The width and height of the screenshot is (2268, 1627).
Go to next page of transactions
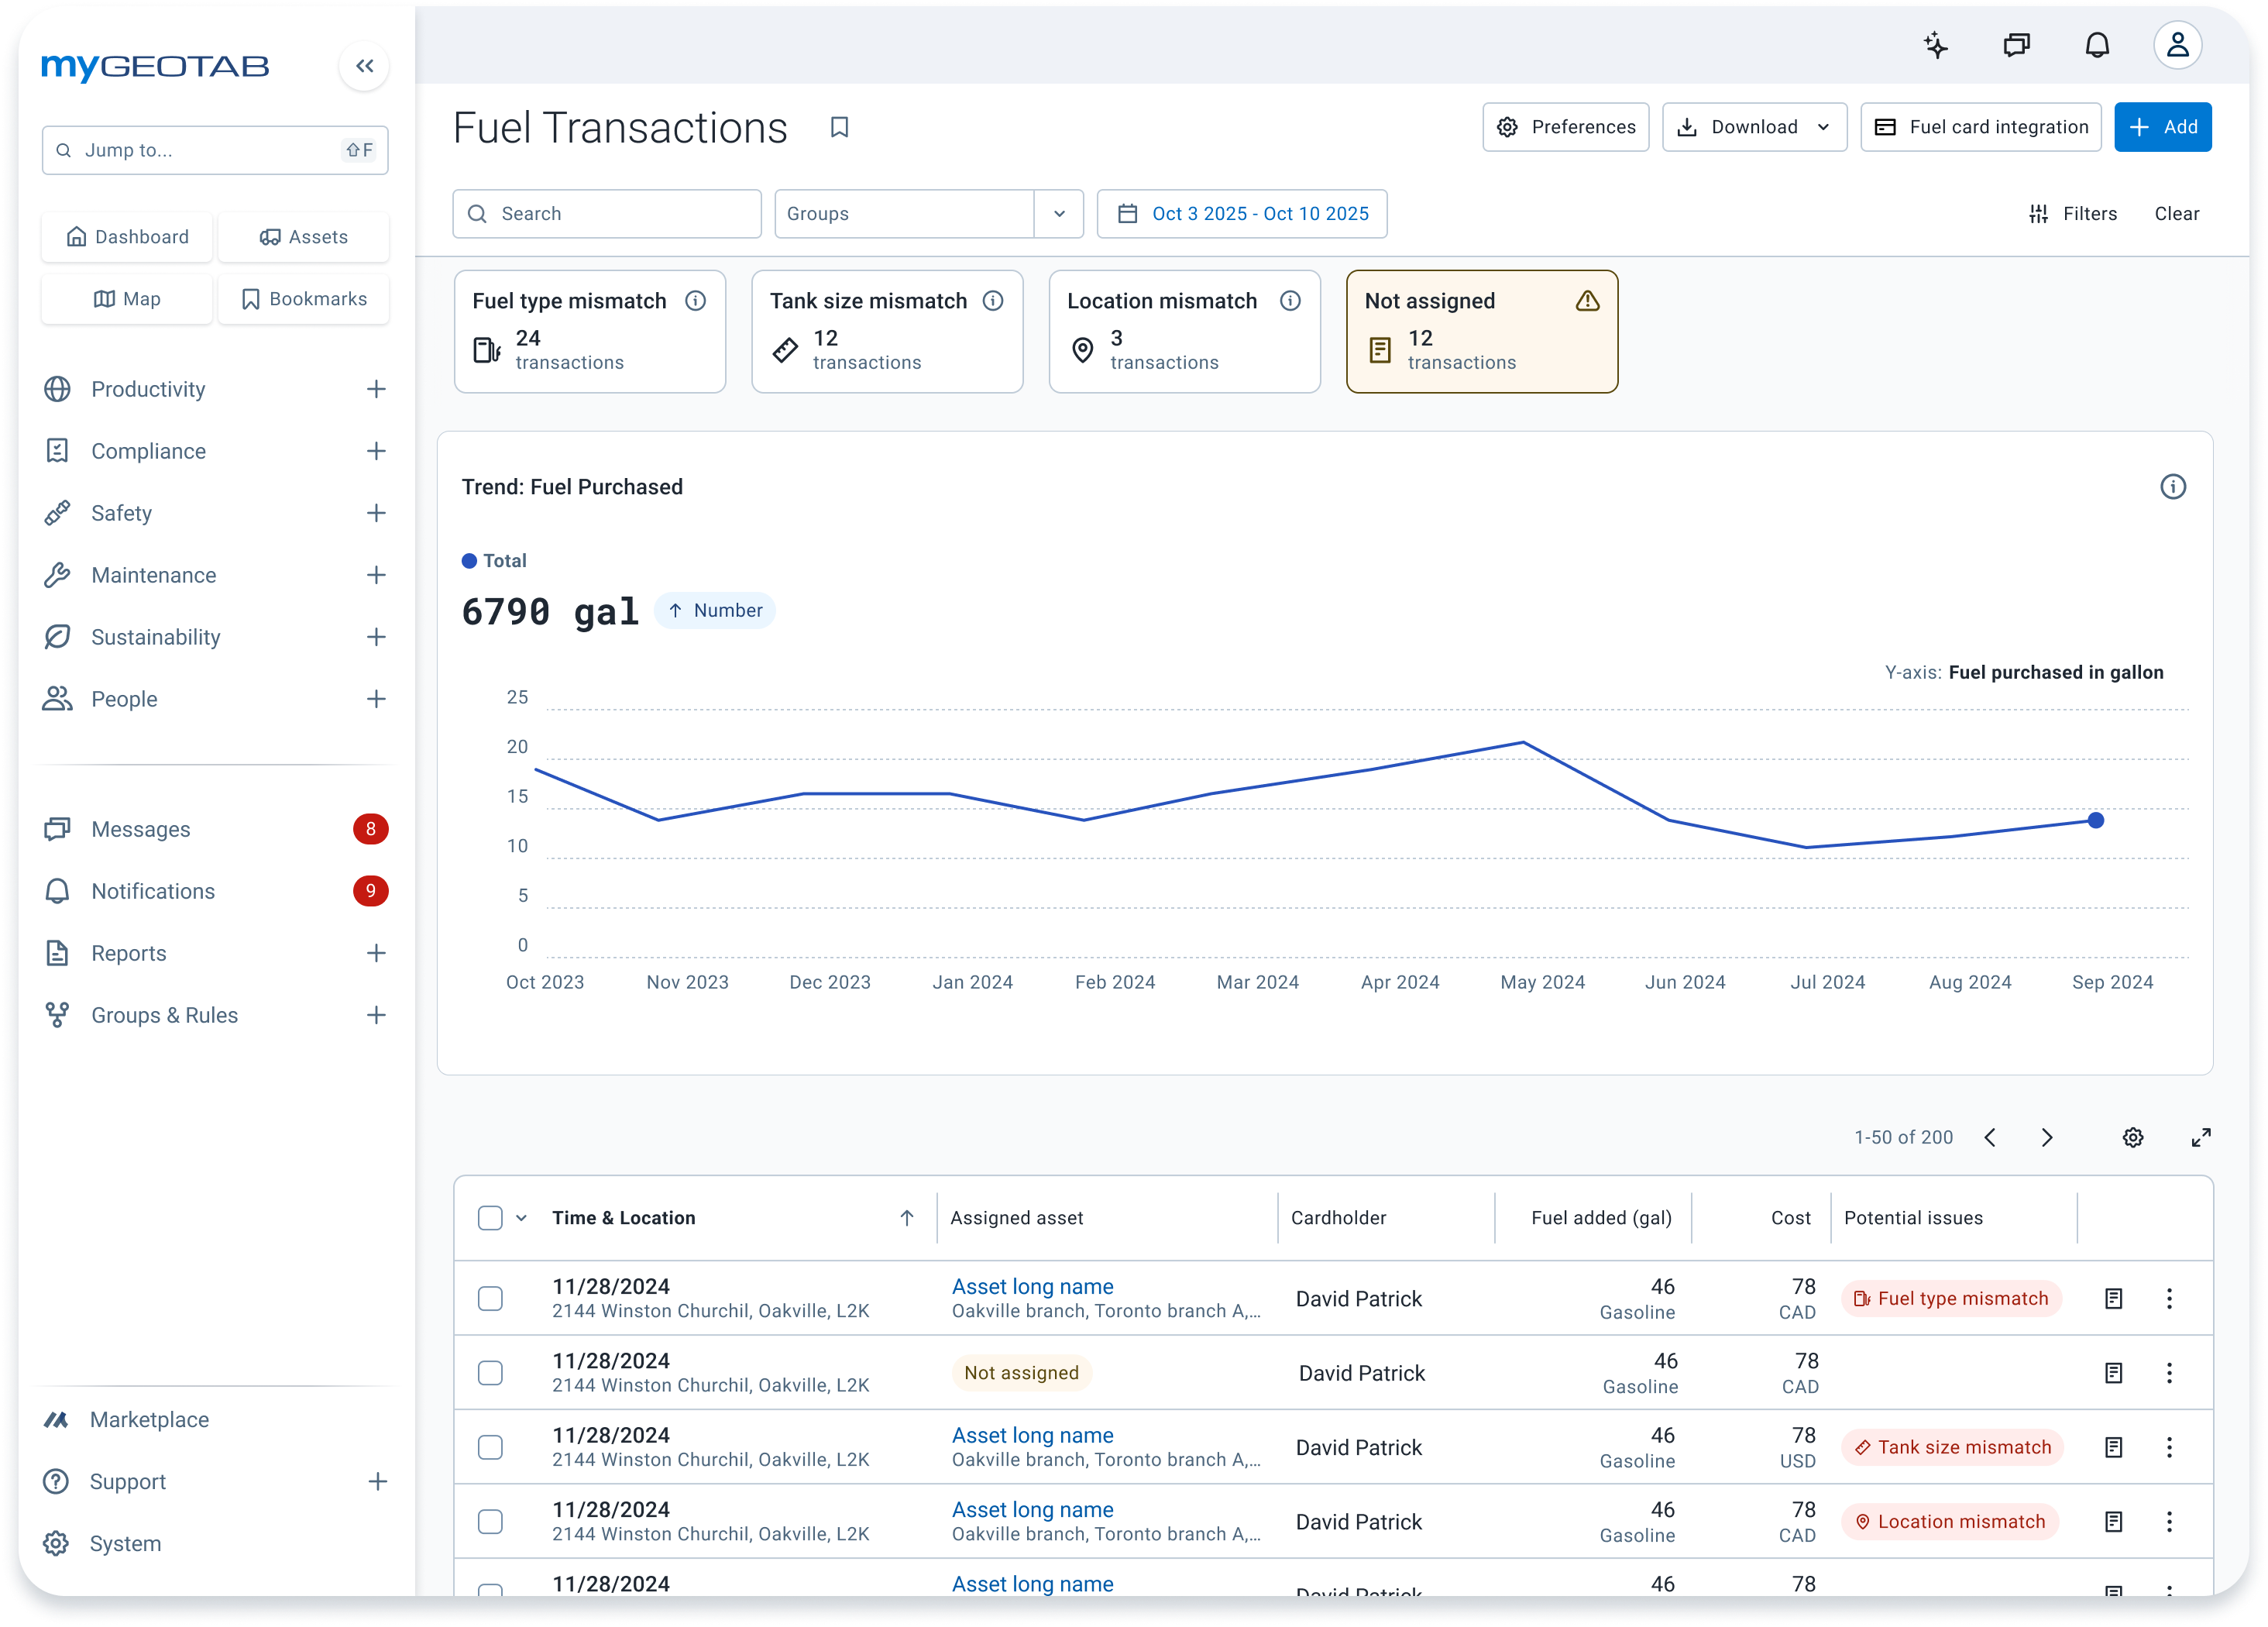[x=2047, y=1138]
